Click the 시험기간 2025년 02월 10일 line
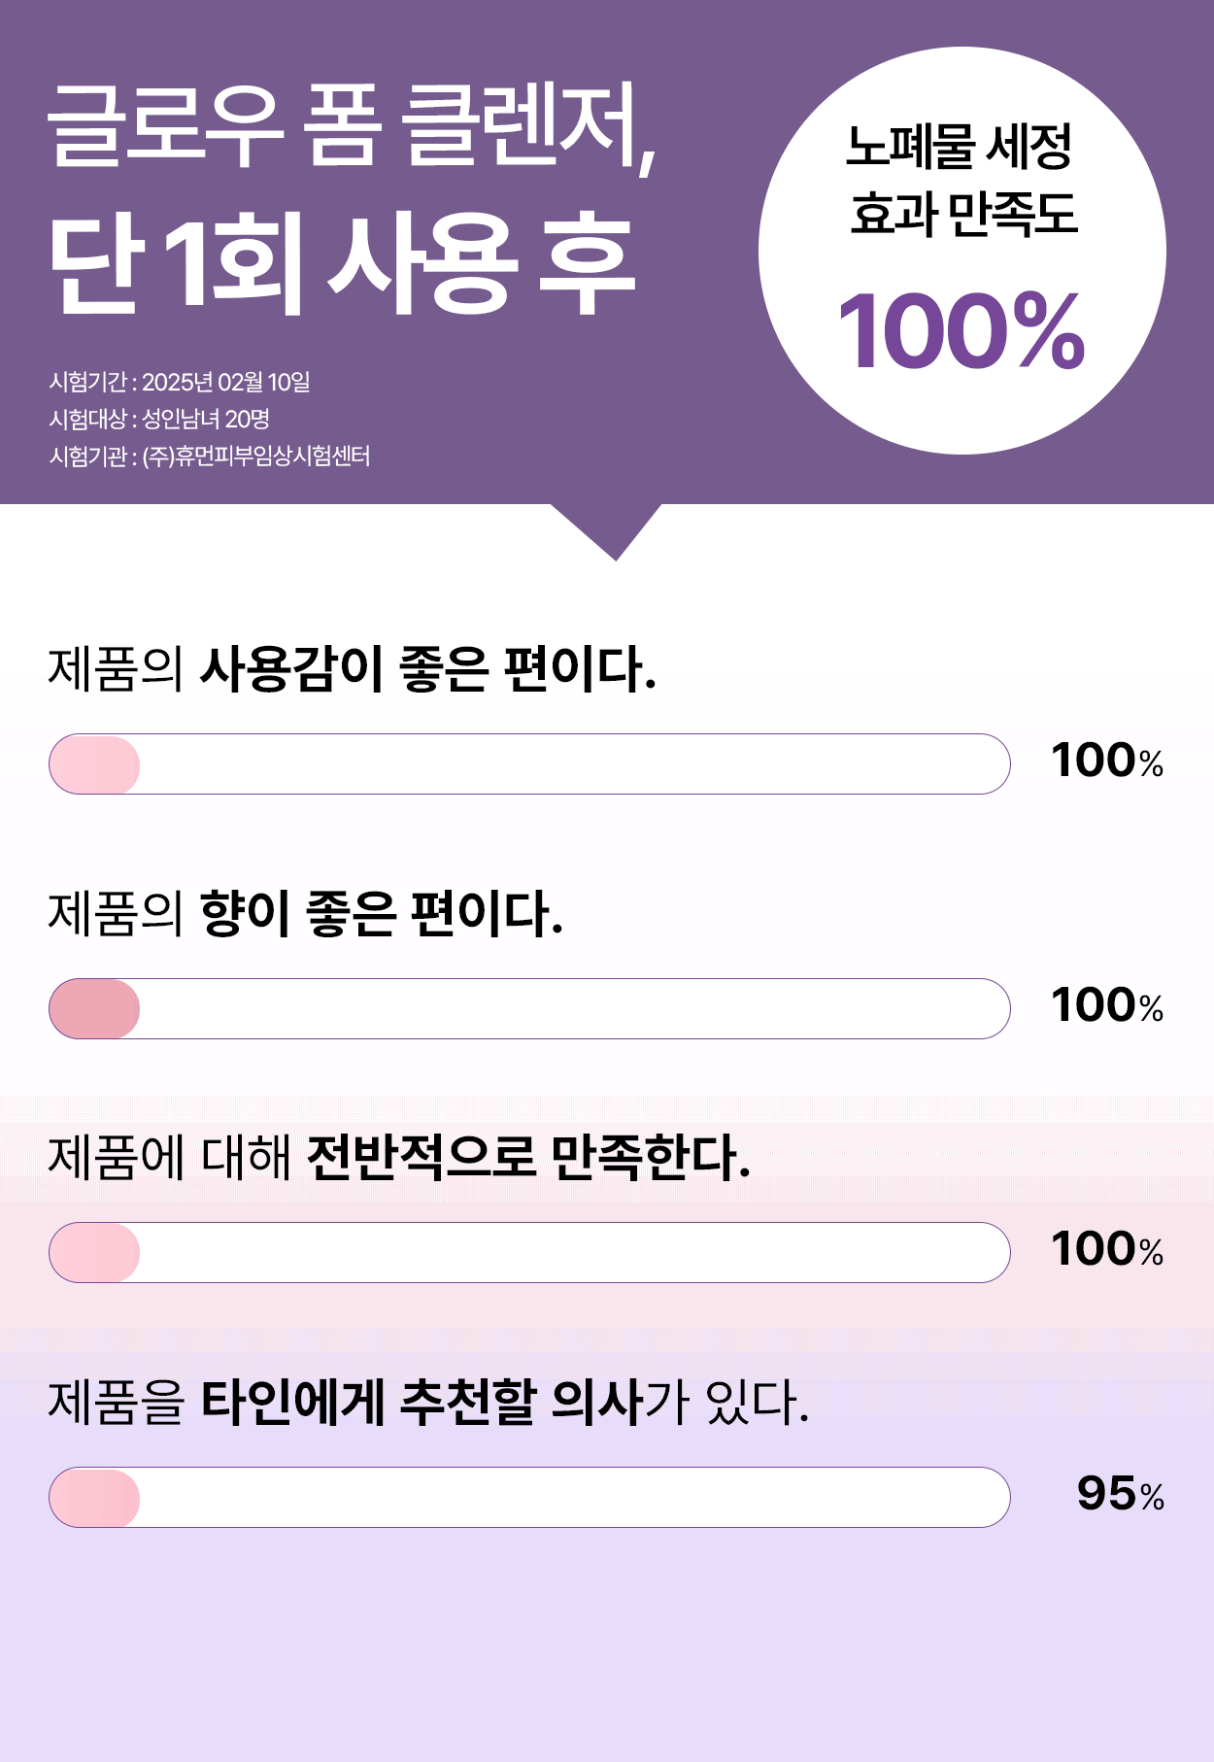 [x=180, y=382]
